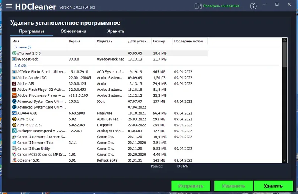Click Canon MG6300 series driver icon
Viewport: 298px width, 194px height.
[14, 154]
